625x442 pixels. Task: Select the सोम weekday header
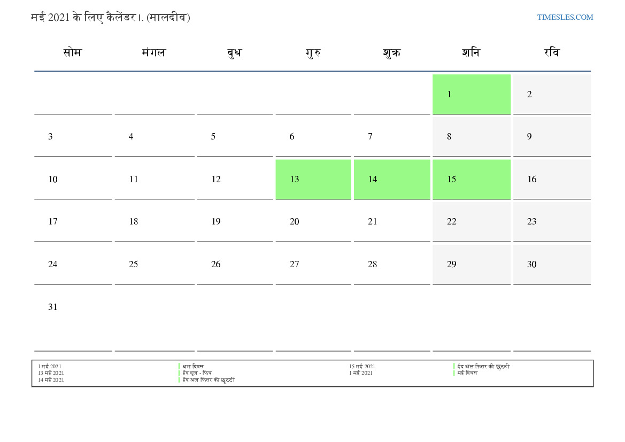coord(73,52)
